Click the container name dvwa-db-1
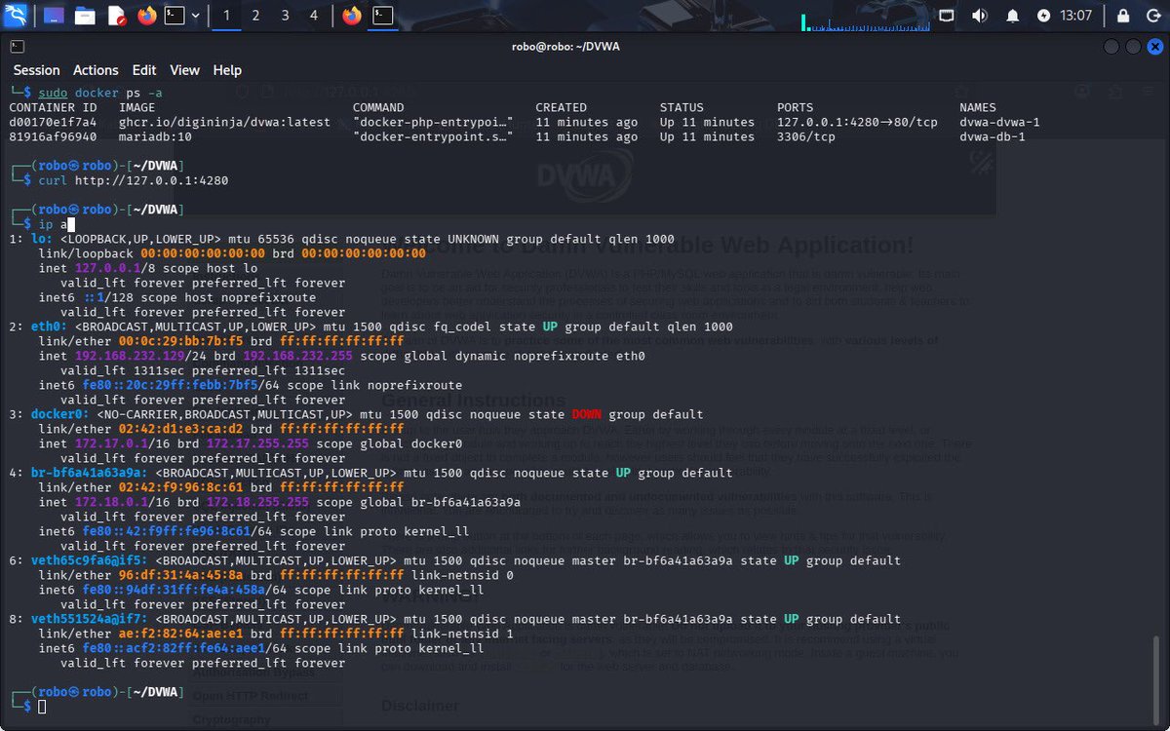Screen dimensions: 1170x731 (993, 136)
